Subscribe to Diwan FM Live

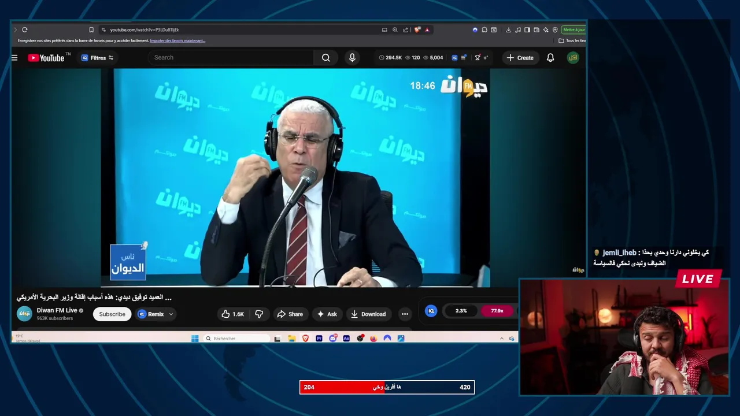click(112, 314)
